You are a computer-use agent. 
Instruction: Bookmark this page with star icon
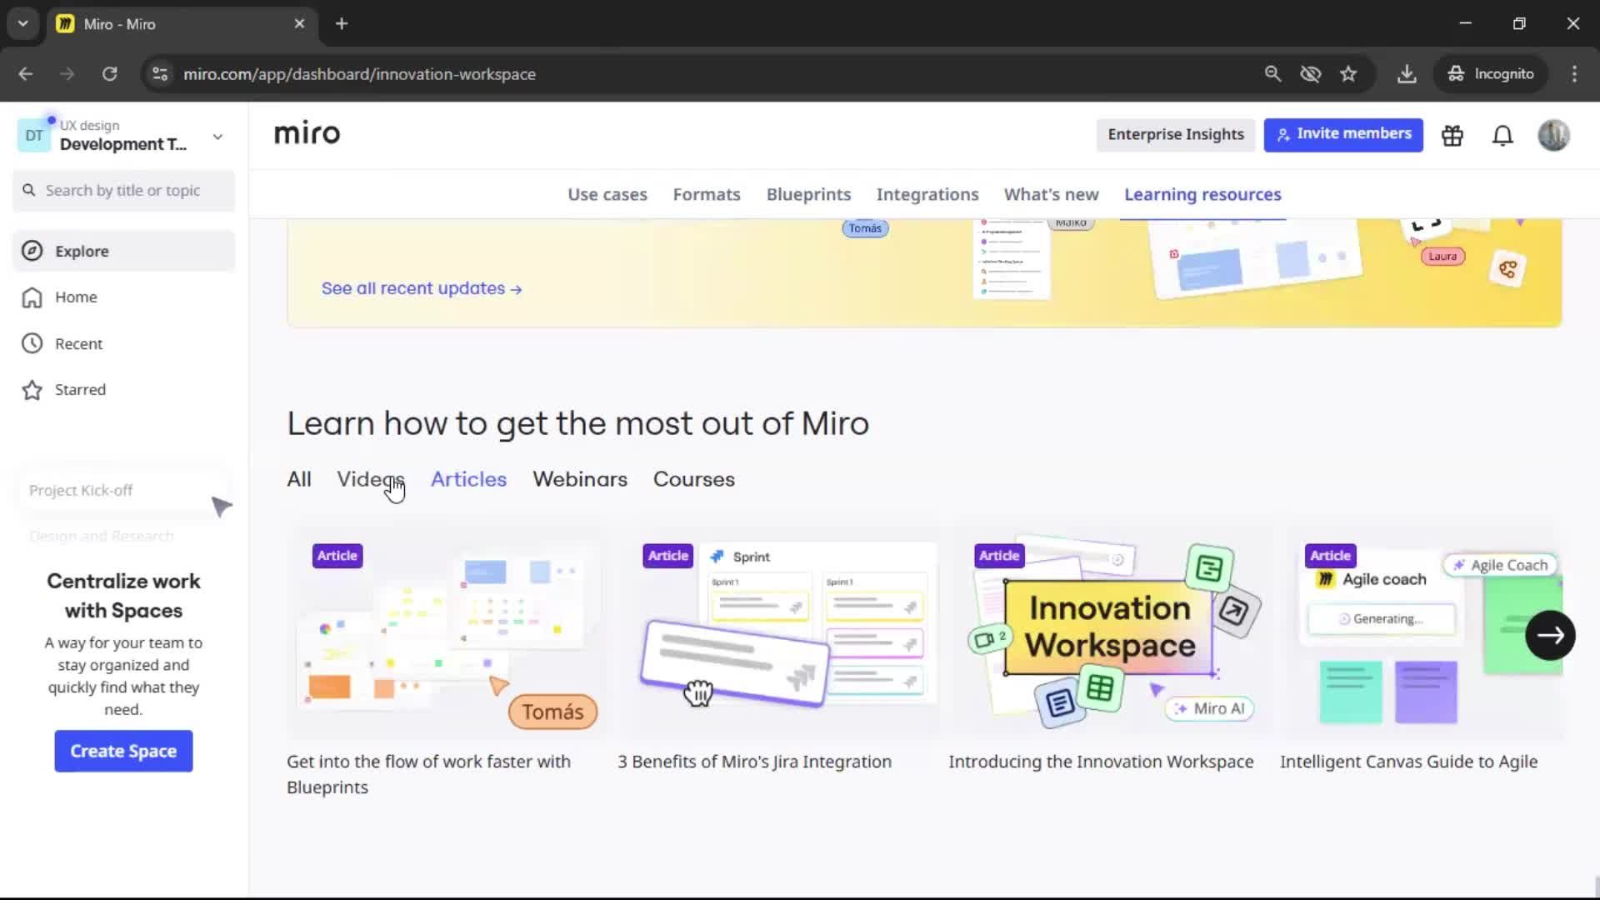(1348, 74)
